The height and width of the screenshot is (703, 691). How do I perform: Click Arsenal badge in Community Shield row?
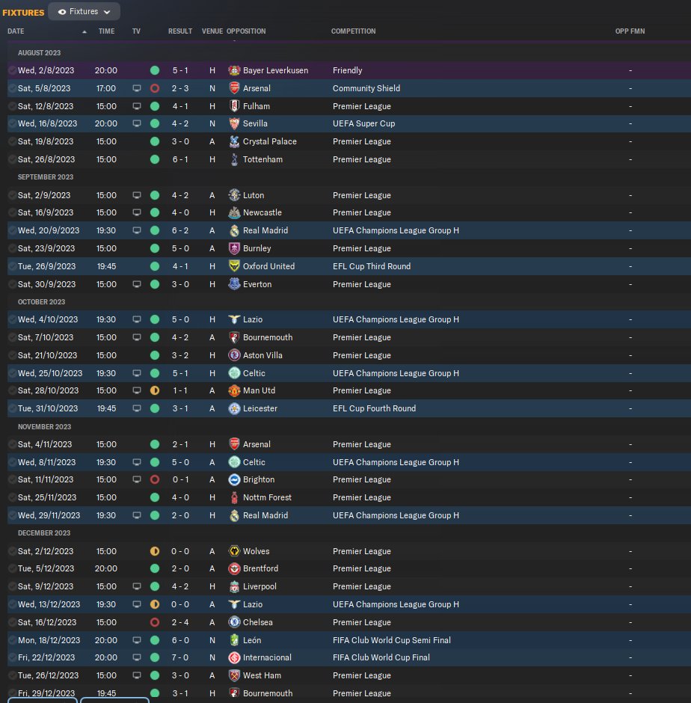point(234,88)
